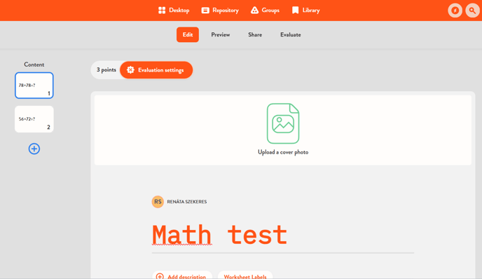Image resolution: width=482 pixels, height=279 pixels.
Task: Open the Desktop grid icon
Action: pos(162,10)
